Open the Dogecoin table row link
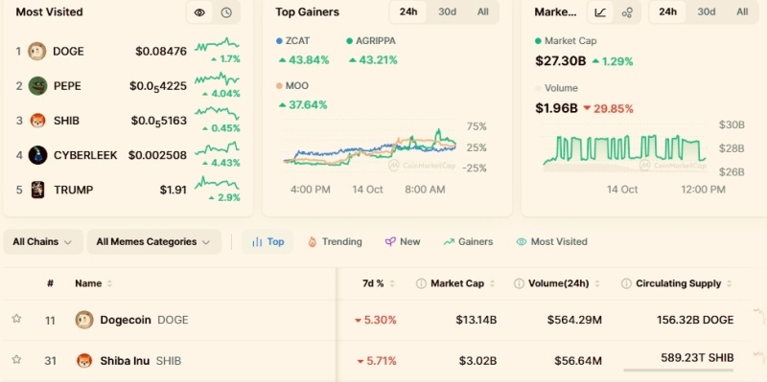 tap(145, 320)
